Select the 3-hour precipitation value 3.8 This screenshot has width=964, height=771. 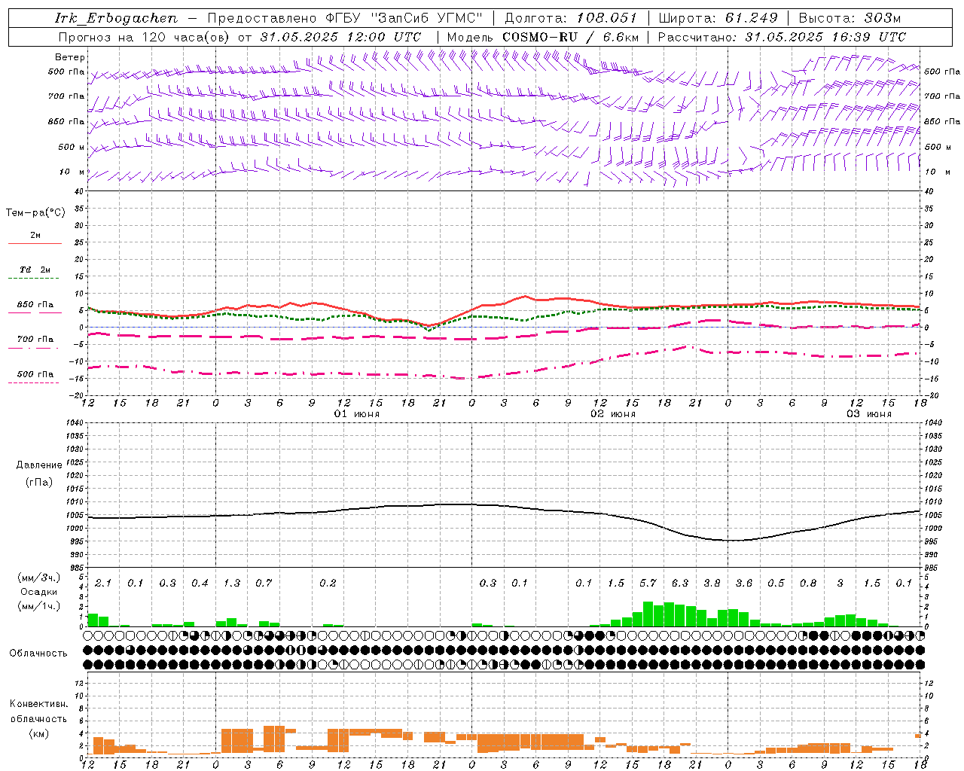pyautogui.click(x=712, y=584)
